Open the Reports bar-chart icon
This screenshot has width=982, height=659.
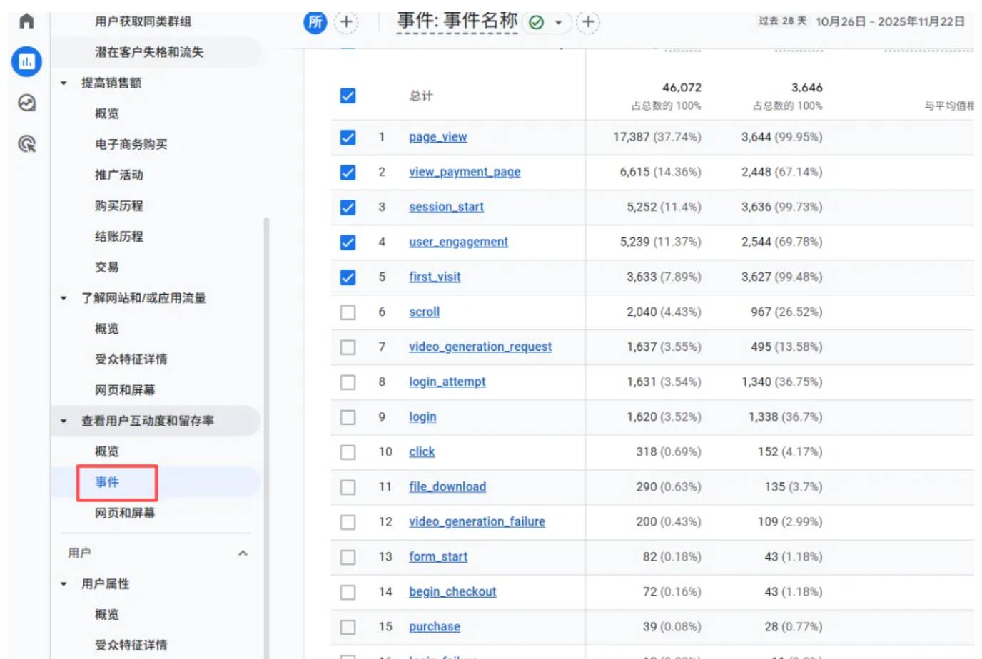(26, 61)
